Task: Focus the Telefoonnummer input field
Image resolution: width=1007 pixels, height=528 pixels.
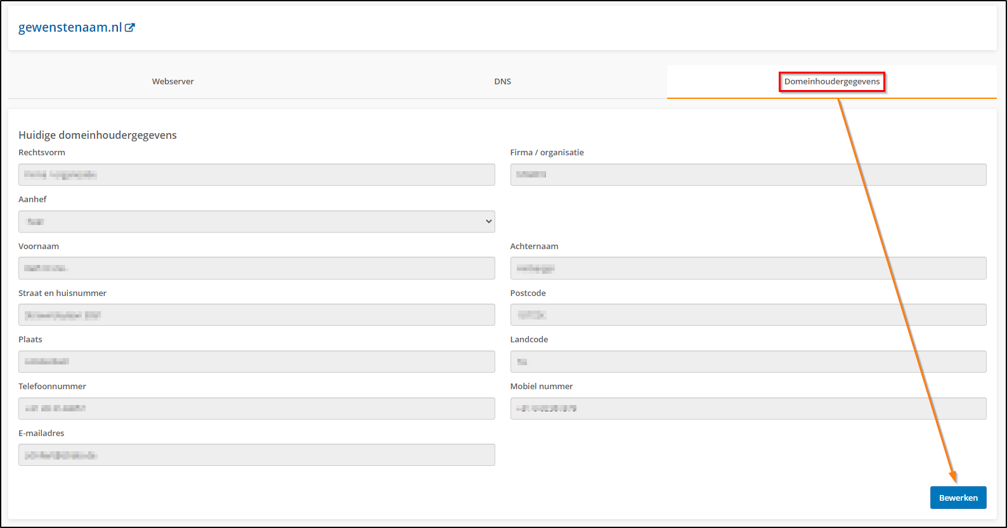Action: (x=256, y=408)
